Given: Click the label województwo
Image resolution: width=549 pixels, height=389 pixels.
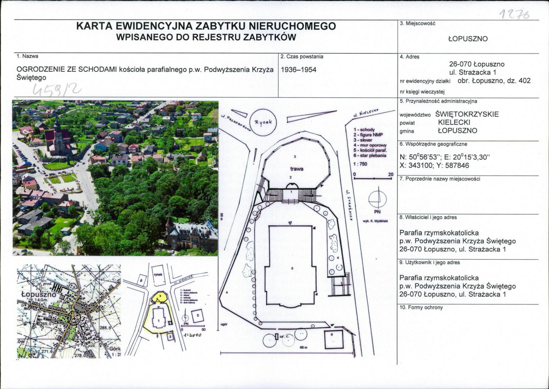Looking at the screenshot, I should point(415,115).
